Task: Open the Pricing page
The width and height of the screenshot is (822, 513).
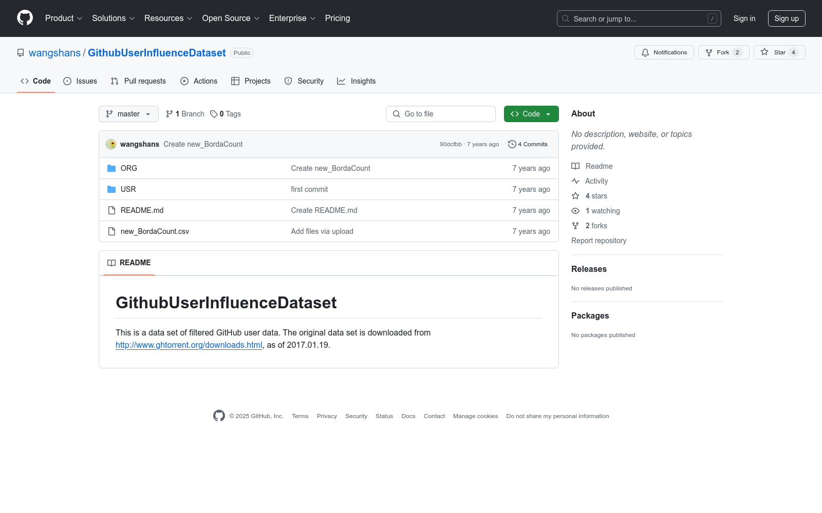Action: 338,18
